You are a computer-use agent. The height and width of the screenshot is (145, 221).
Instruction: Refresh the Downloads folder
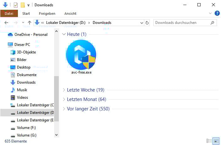147,23
